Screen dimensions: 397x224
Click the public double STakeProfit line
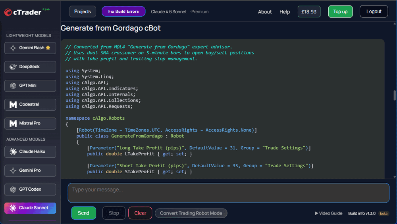139,172
